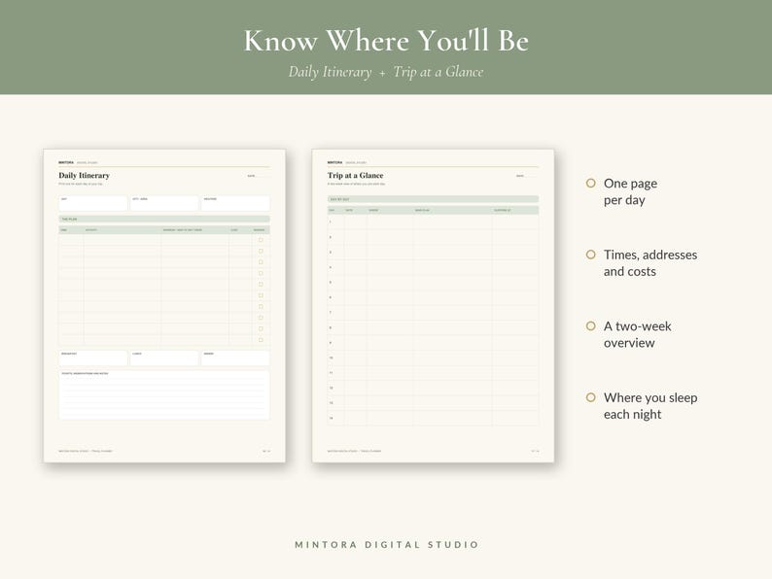
Task: Open the Daily Itinerary page preview
Action: click(164, 305)
